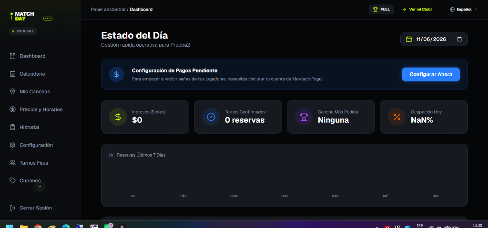The height and width of the screenshot is (228, 488).
Task: Click the purple trophy Cancha Más Pedida icon
Action: coord(304,117)
